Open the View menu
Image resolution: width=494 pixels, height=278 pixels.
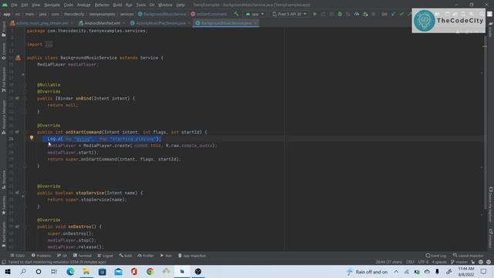[36, 5]
